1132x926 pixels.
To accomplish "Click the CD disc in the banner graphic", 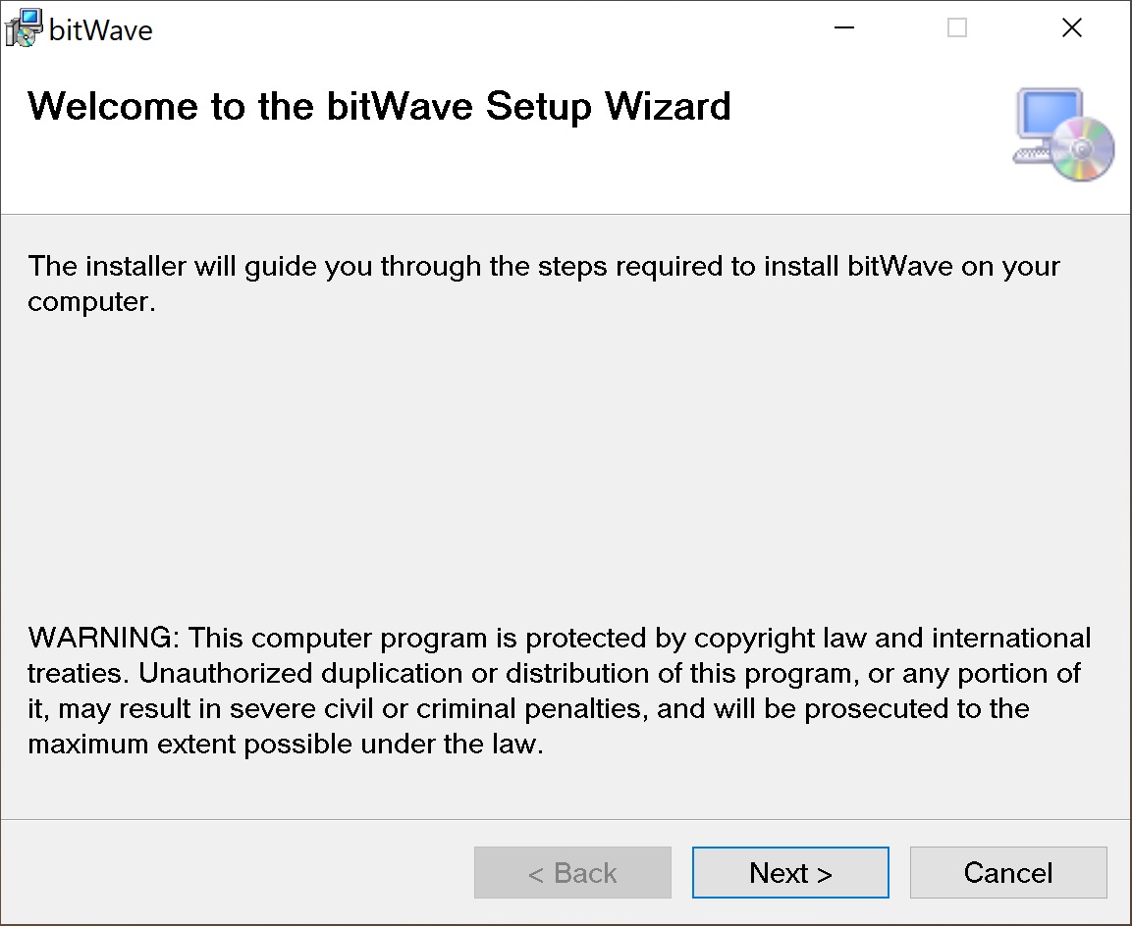I will pyautogui.click(x=1083, y=149).
